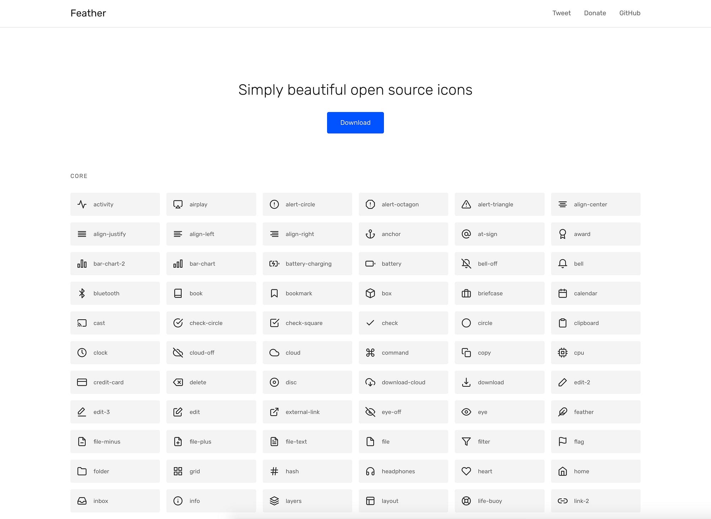
Task: Click the feather quill icon
Action: point(562,412)
